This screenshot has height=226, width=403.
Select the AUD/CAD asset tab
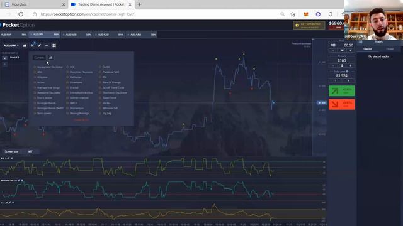click(x=109, y=35)
